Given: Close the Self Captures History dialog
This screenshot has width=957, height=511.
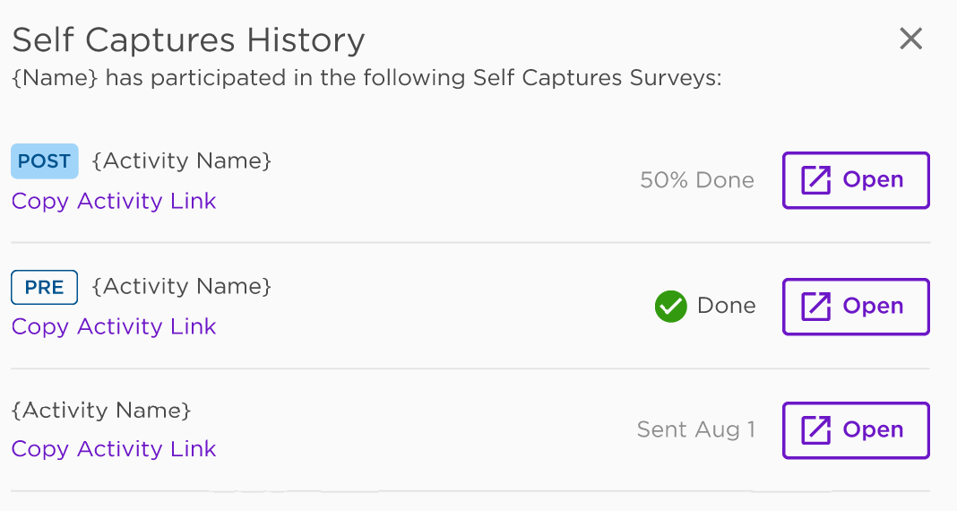Looking at the screenshot, I should pos(910,39).
